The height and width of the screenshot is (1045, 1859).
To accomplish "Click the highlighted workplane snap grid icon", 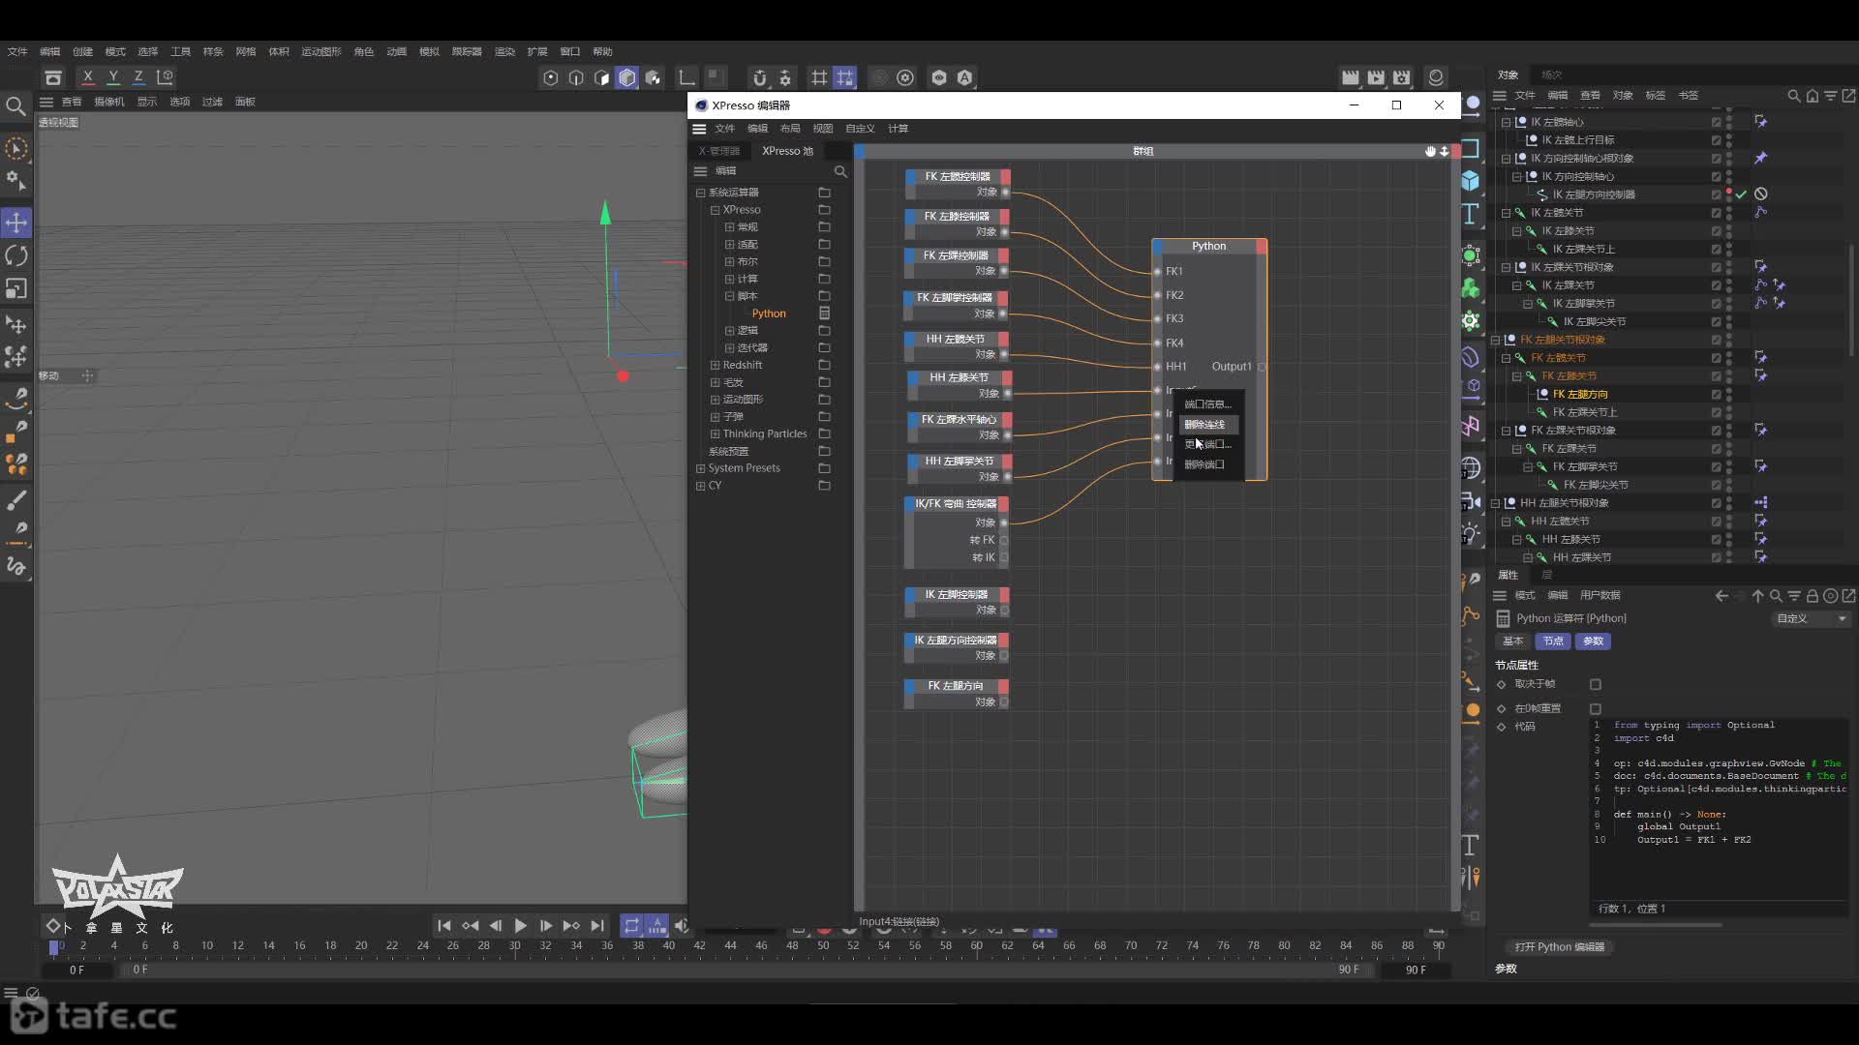I will (845, 77).
